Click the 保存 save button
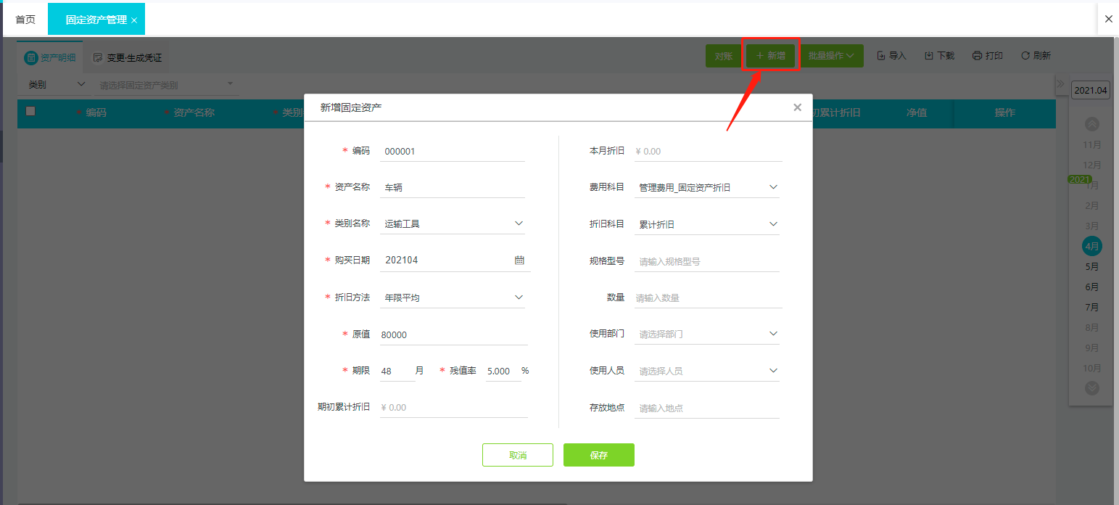 coord(598,455)
